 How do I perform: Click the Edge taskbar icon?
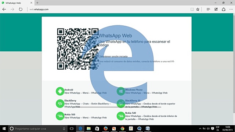80,129
